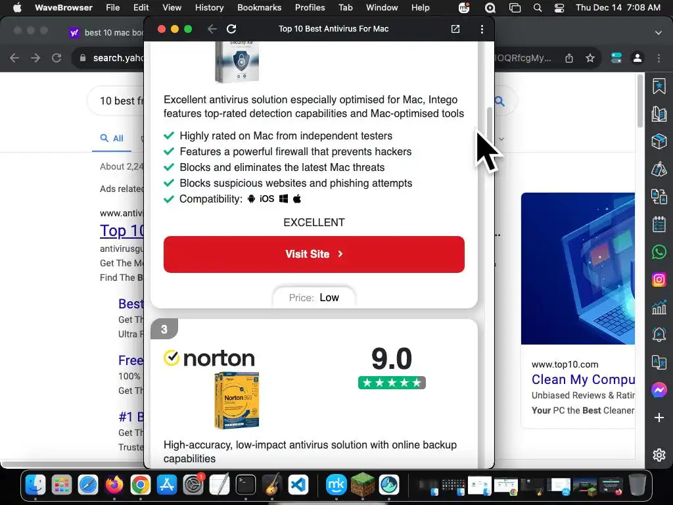Reload the Top 10 Best Antivirus popup page
The height and width of the screenshot is (505, 673).
231,29
